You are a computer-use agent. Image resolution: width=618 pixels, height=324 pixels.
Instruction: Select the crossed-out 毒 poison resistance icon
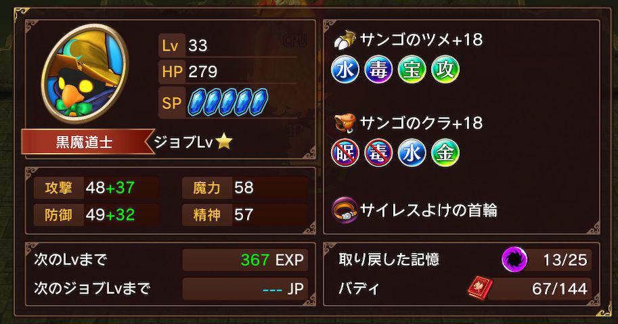click(378, 153)
